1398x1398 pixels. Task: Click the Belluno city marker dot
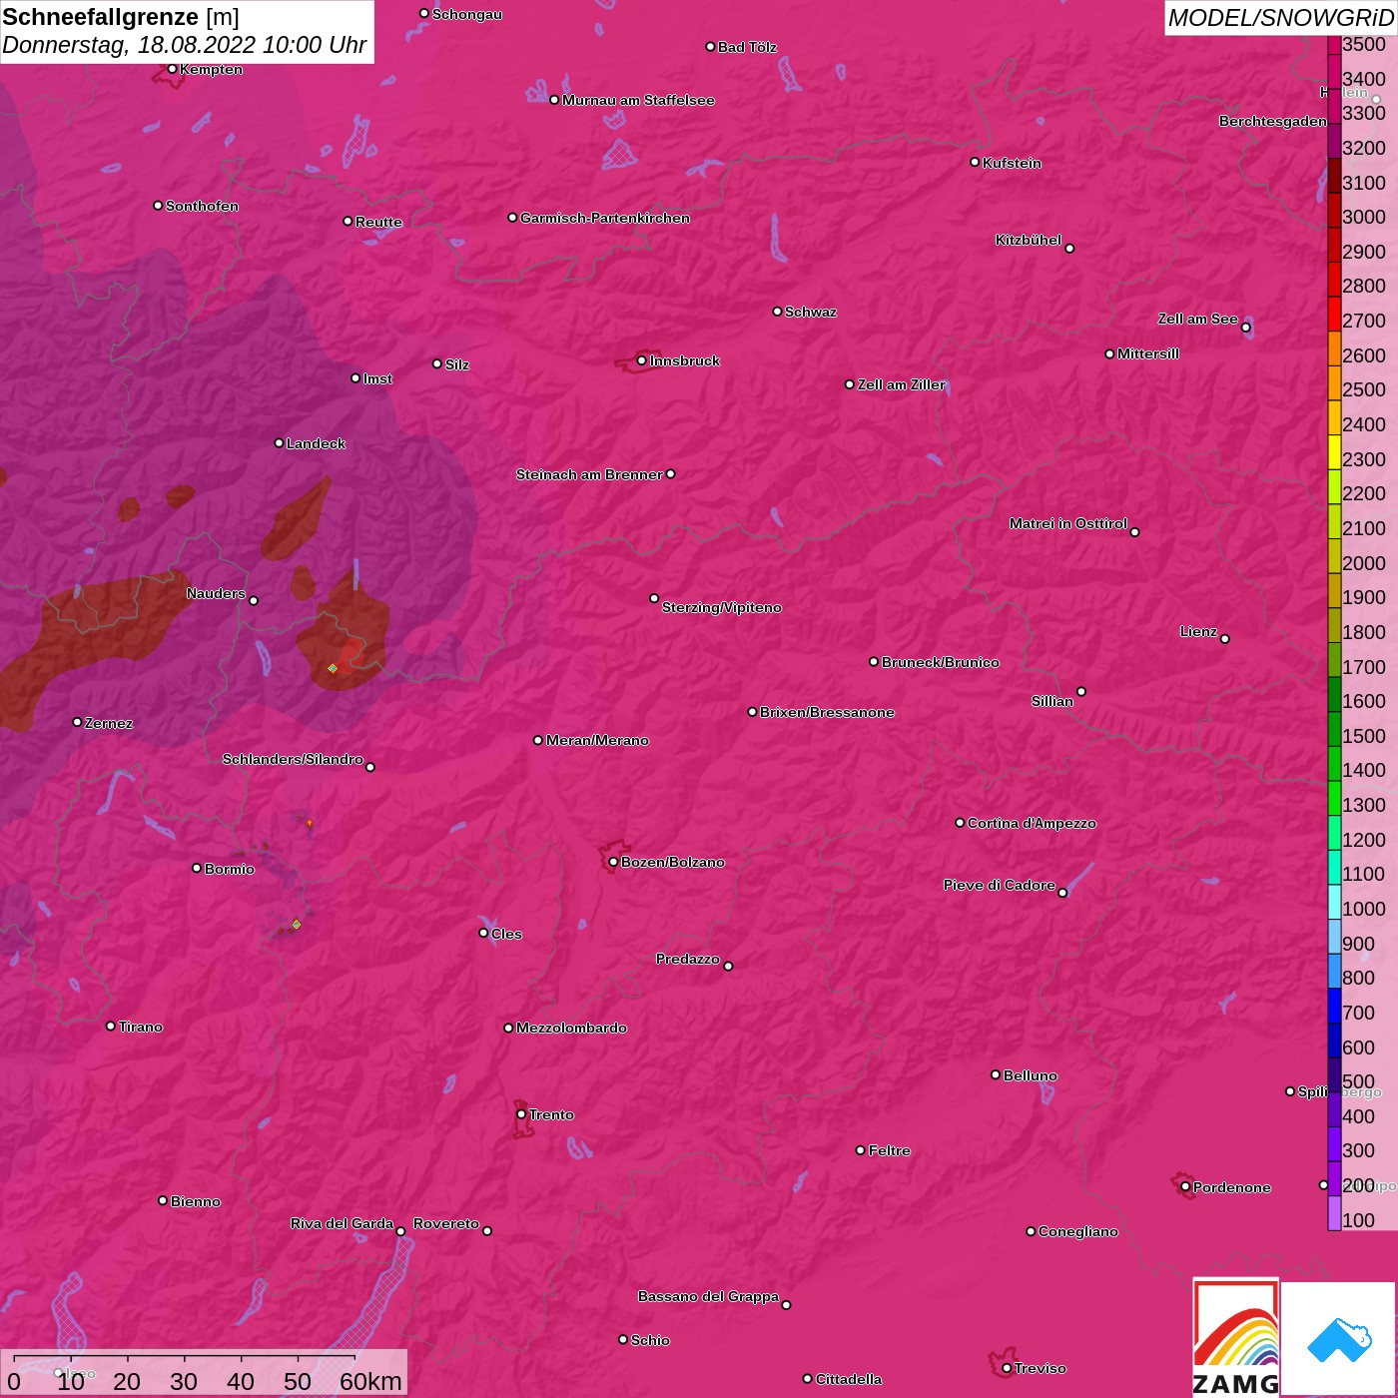coord(995,1074)
